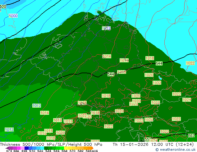Screen dimensions: 197x152
Task: Click the '544' label right of red '1018' label
Action: point(159,64)
